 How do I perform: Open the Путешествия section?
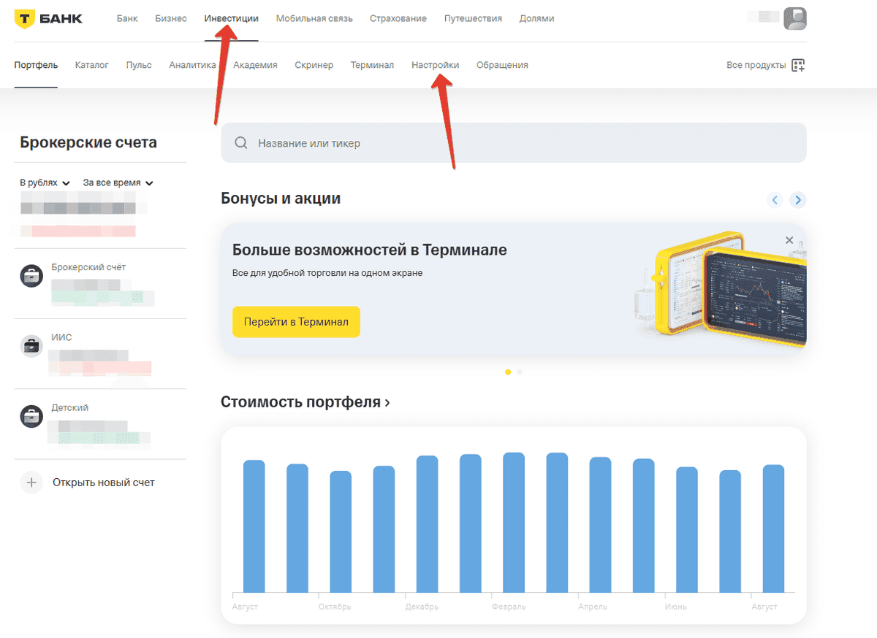tap(473, 18)
